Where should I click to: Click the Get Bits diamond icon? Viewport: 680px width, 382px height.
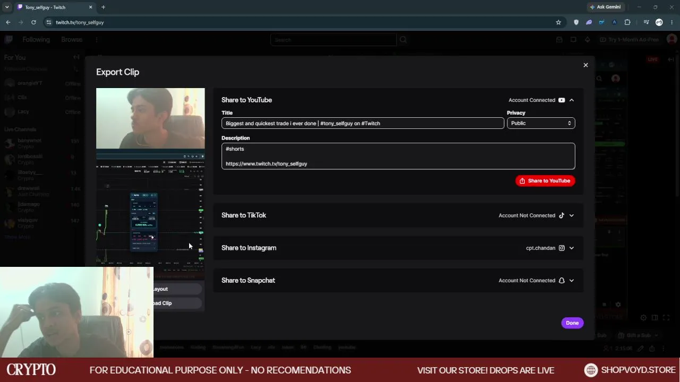(x=587, y=40)
